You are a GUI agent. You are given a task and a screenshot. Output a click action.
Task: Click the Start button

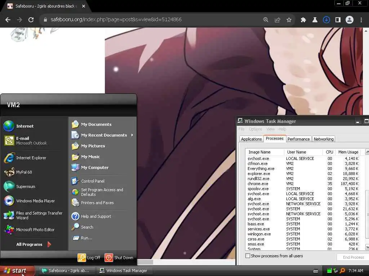coord(17,271)
